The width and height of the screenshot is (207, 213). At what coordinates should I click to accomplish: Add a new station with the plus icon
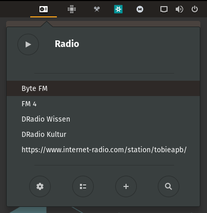click(126, 186)
